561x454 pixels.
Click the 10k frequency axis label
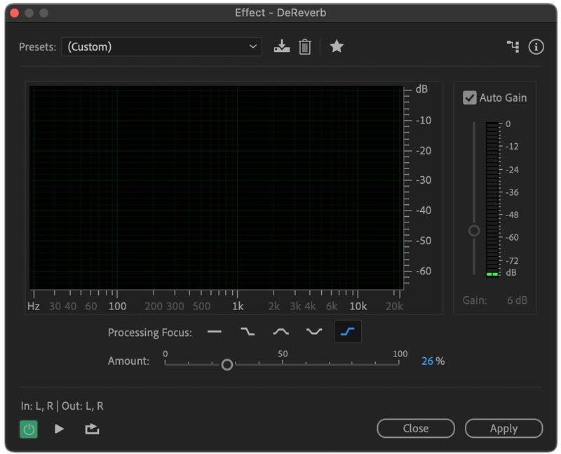click(x=358, y=306)
